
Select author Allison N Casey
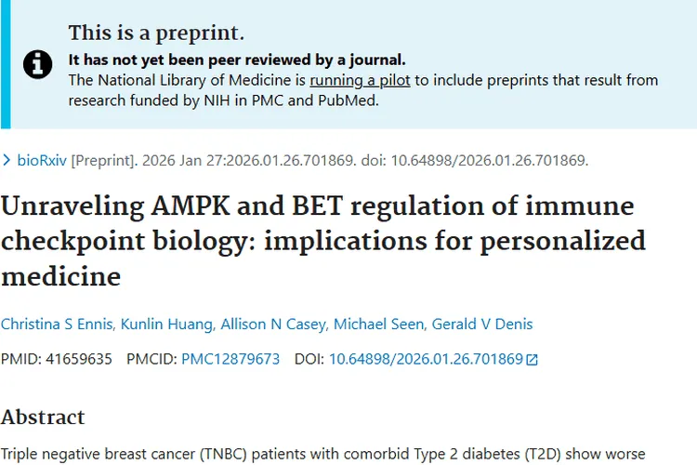275,324
